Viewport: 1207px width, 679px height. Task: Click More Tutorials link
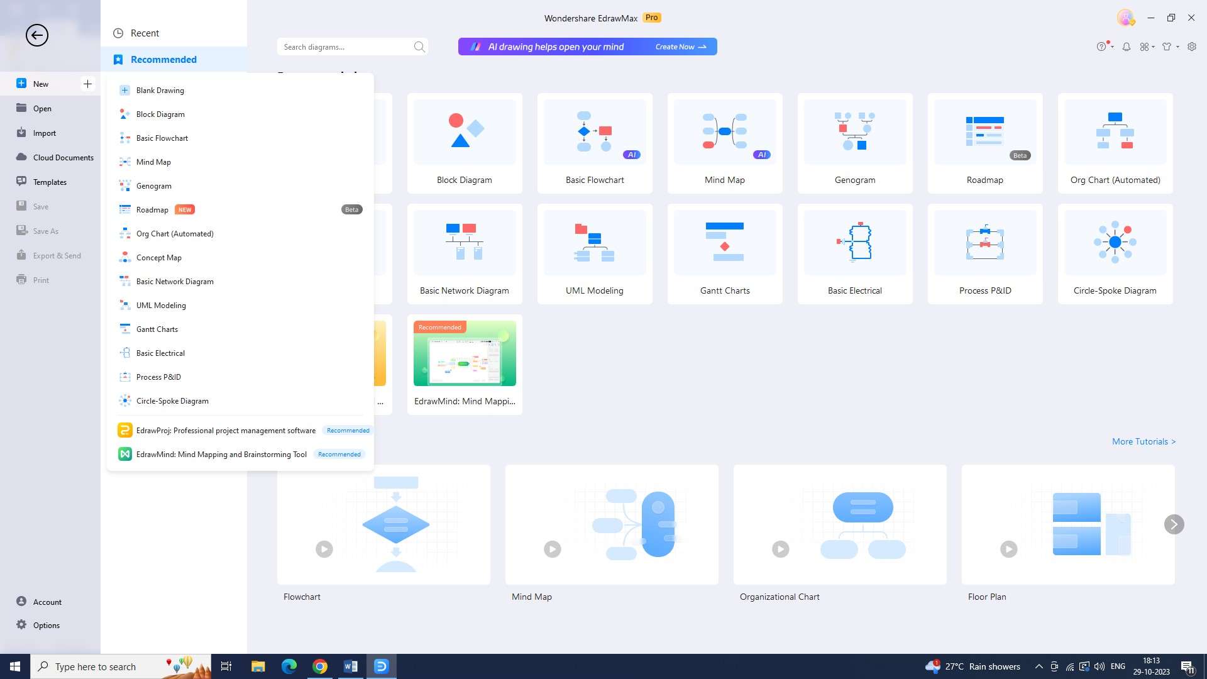pos(1144,441)
